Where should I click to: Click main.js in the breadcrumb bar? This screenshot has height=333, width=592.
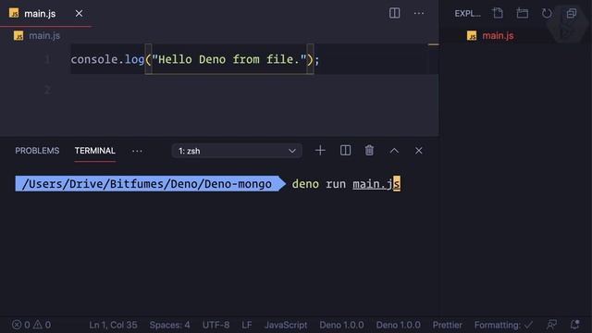point(44,35)
